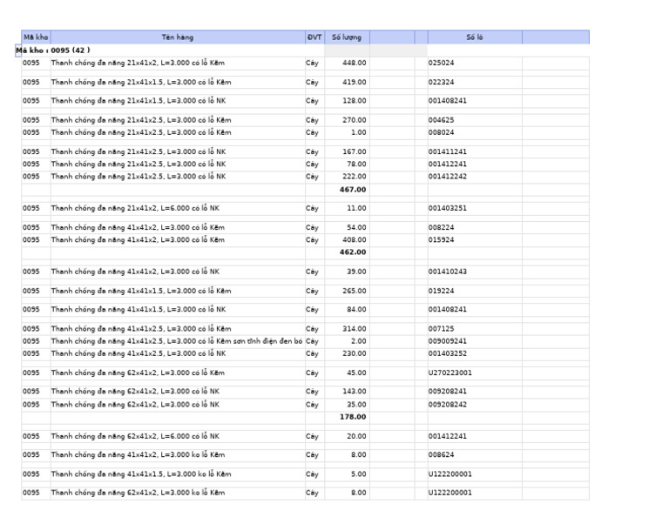Click the subtotal cell 467.00

[x=347, y=190]
